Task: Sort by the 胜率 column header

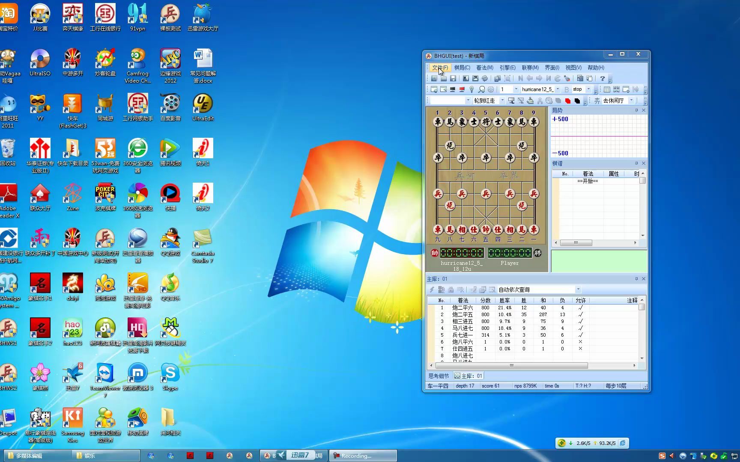Action: (x=505, y=300)
